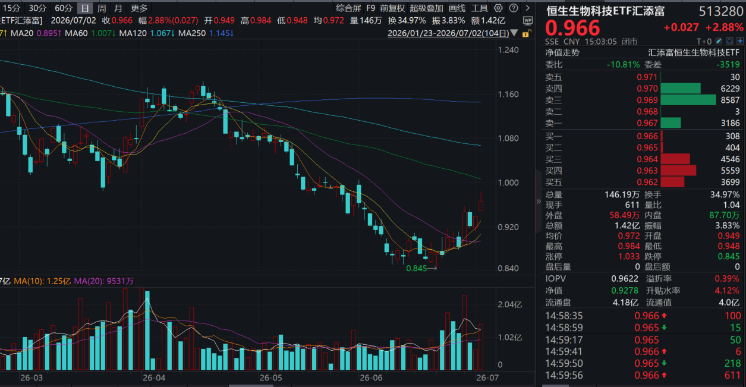Click the help question mark icon

513,8
